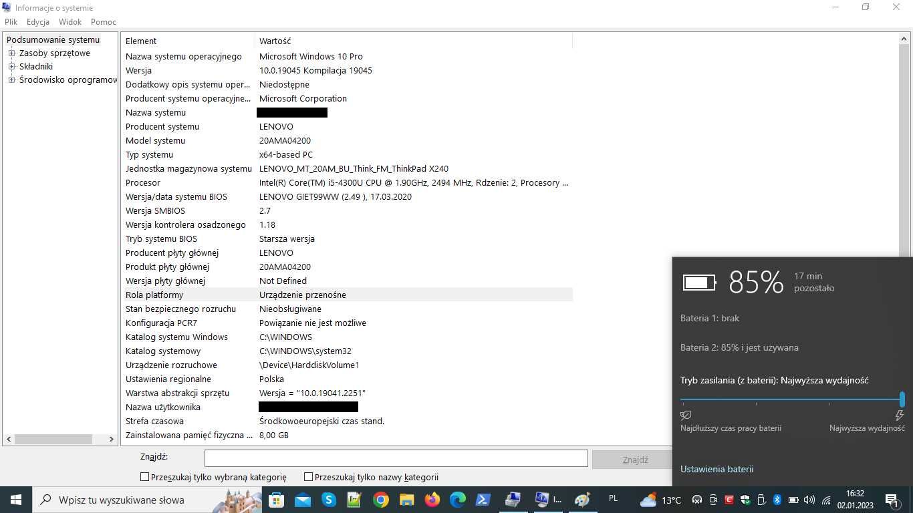Image resolution: width=913 pixels, height=513 pixels.
Task: Select 'Microsoft Windows 10 Pro' value
Action: click(311, 56)
